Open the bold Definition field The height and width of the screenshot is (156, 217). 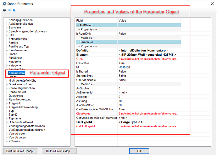click(83, 50)
